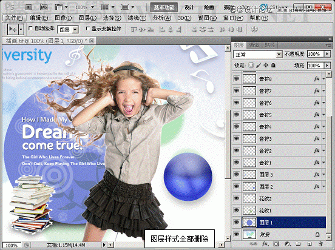Collapse the layers panel double-arrow button

pos(330,39)
